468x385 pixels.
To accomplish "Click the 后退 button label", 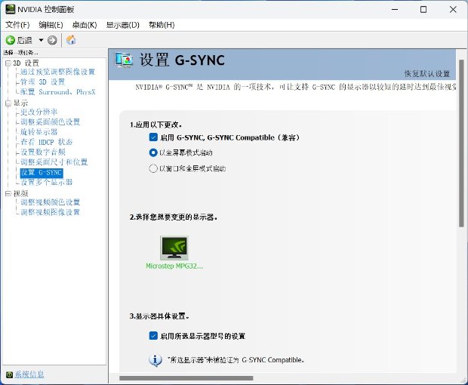I will point(24,40).
